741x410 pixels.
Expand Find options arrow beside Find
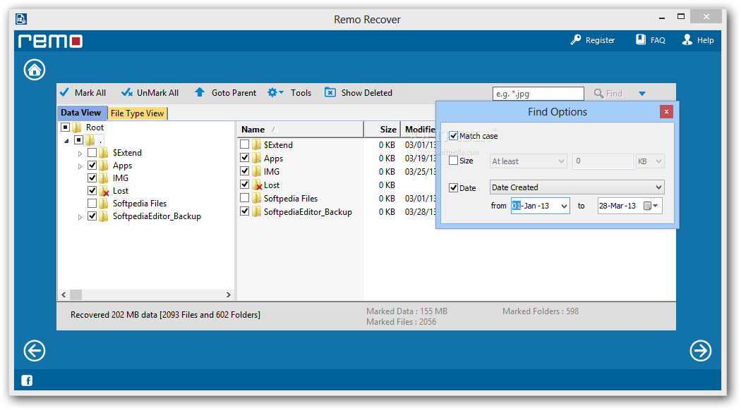click(x=642, y=94)
